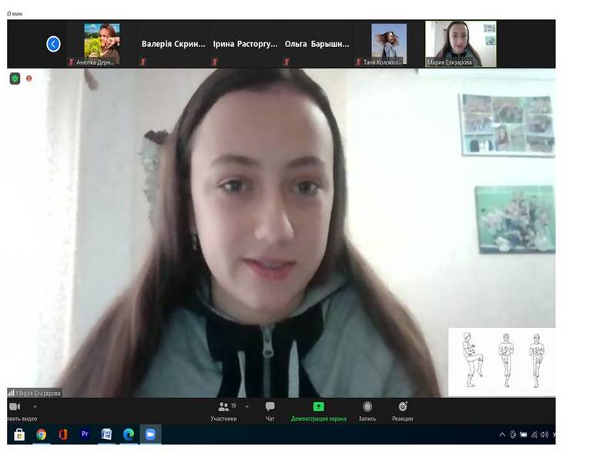Click the Запись record button
The image size is (616, 462).
click(367, 411)
